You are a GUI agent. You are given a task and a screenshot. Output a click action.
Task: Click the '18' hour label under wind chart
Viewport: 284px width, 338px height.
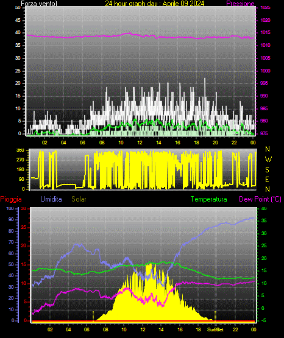tap(196, 143)
